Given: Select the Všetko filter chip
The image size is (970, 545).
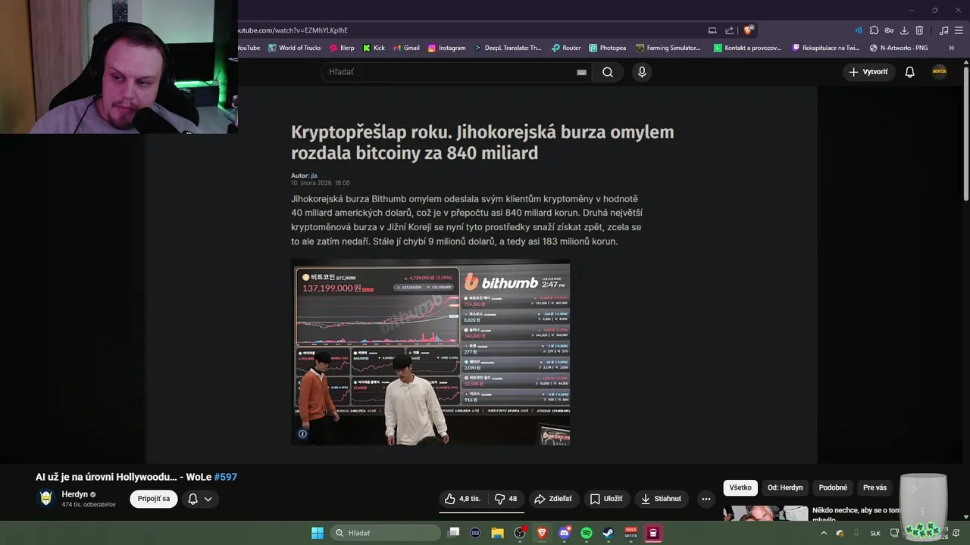Looking at the screenshot, I should pyautogui.click(x=740, y=487).
